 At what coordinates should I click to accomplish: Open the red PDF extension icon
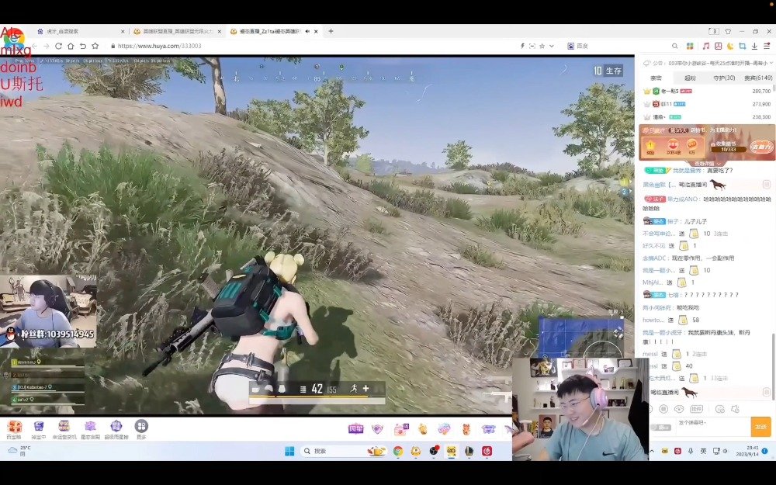tap(718, 46)
